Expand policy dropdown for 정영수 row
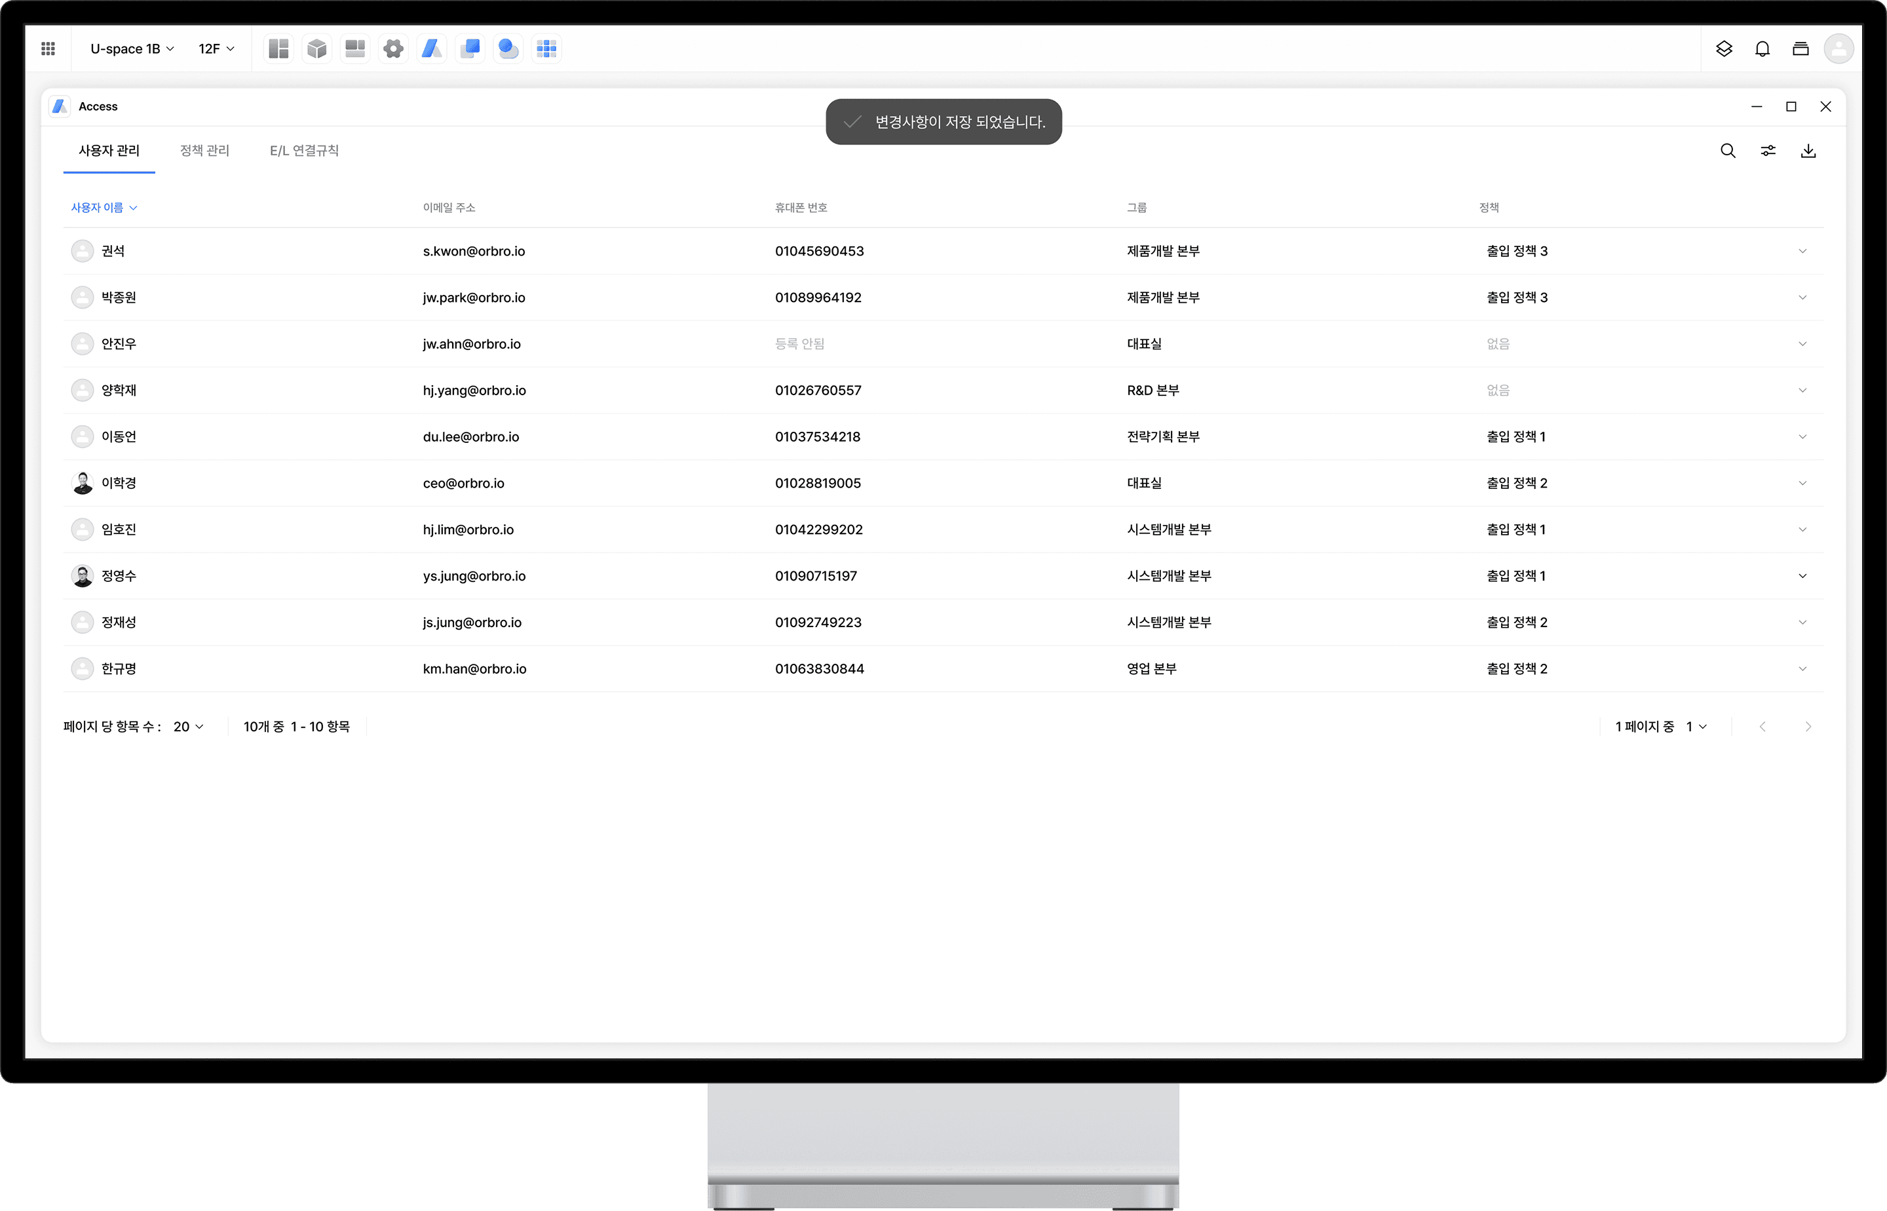Screen dimensions: 1887x1211 1802,577
